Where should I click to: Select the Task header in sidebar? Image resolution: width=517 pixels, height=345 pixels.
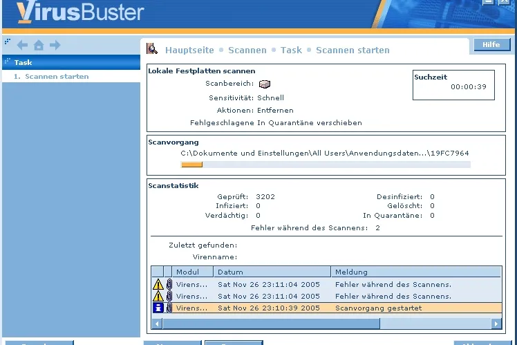point(71,62)
